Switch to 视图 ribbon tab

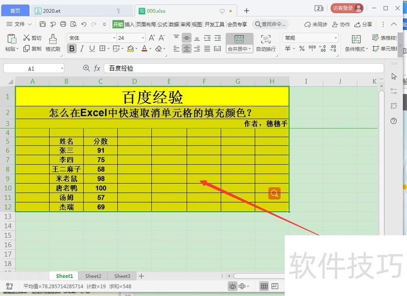click(197, 24)
